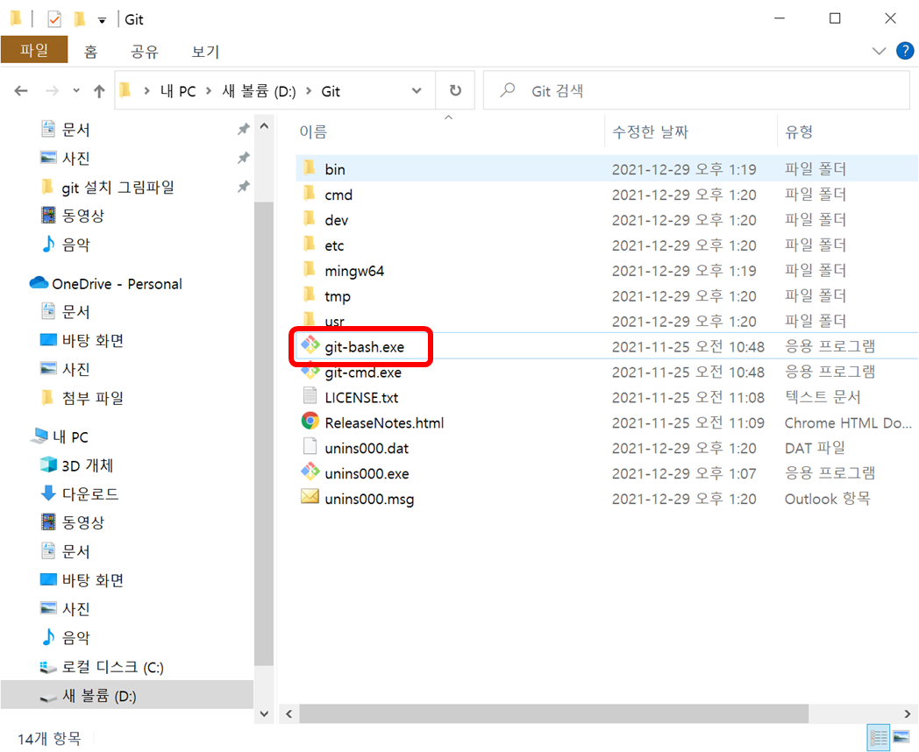The height and width of the screenshot is (752, 919).
Task: Click horizontal scrollbar right arrow
Action: (x=908, y=713)
